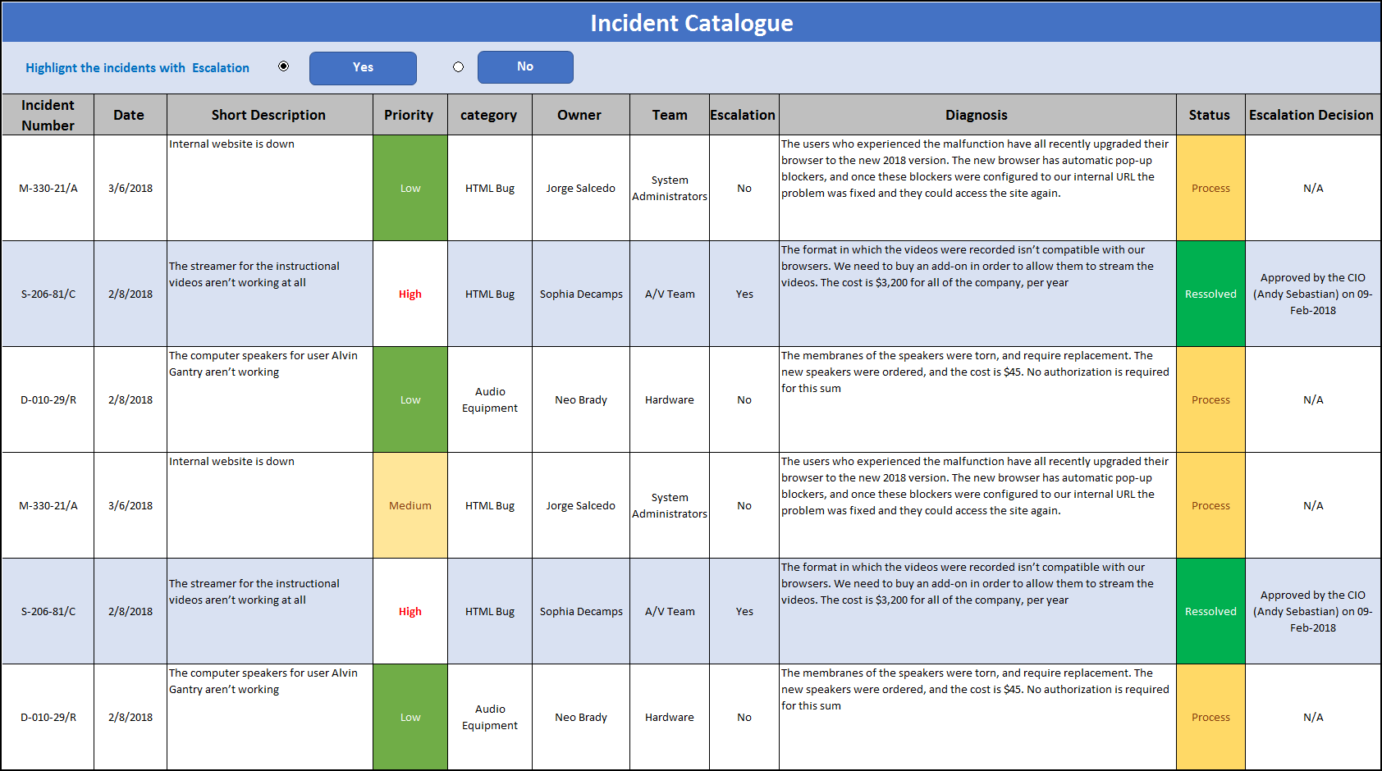
Task: Click the green Low priority cell for M-330-21/A
Action: [x=410, y=188]
